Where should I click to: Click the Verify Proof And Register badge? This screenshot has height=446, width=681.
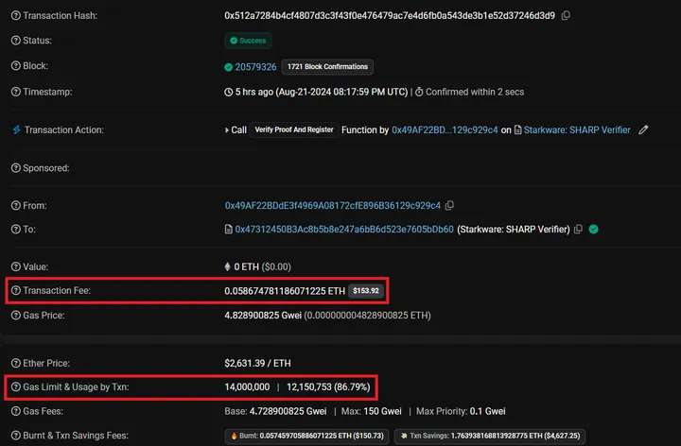[x=294, y=129]
